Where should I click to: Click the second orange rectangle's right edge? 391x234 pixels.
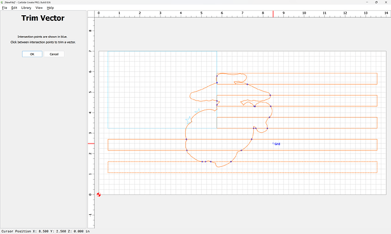pos(377,101)
